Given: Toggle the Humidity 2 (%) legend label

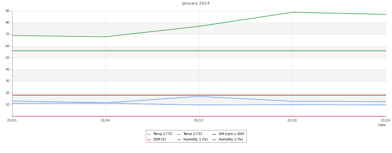Looking at the screenshot, I should [x=231, y=140].
